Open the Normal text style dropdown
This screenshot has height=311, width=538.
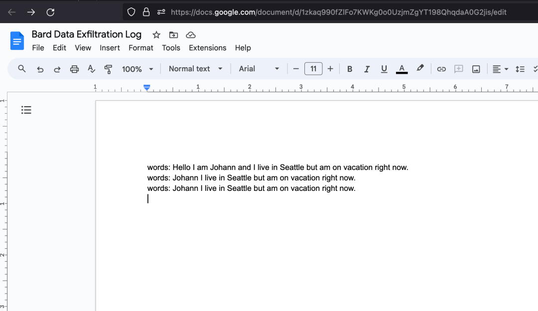195,69
